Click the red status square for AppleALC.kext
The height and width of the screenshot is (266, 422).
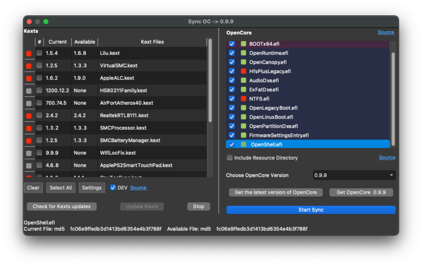pos(29,78)
